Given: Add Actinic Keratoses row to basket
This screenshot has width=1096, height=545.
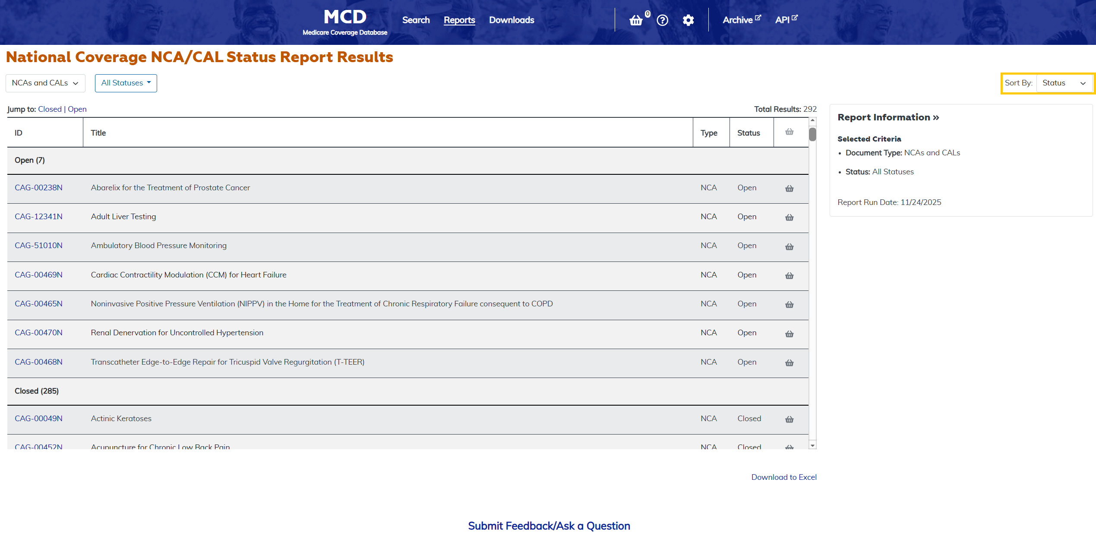Looking at the screenshot, I should click(789, 419).
